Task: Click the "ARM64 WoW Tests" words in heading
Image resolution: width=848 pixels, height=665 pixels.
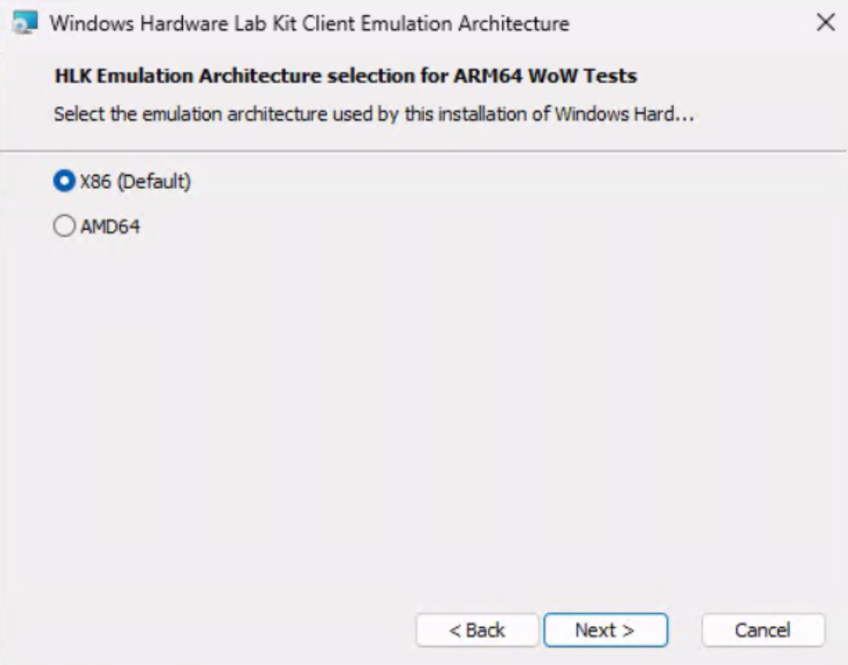Action: point(545,76)
